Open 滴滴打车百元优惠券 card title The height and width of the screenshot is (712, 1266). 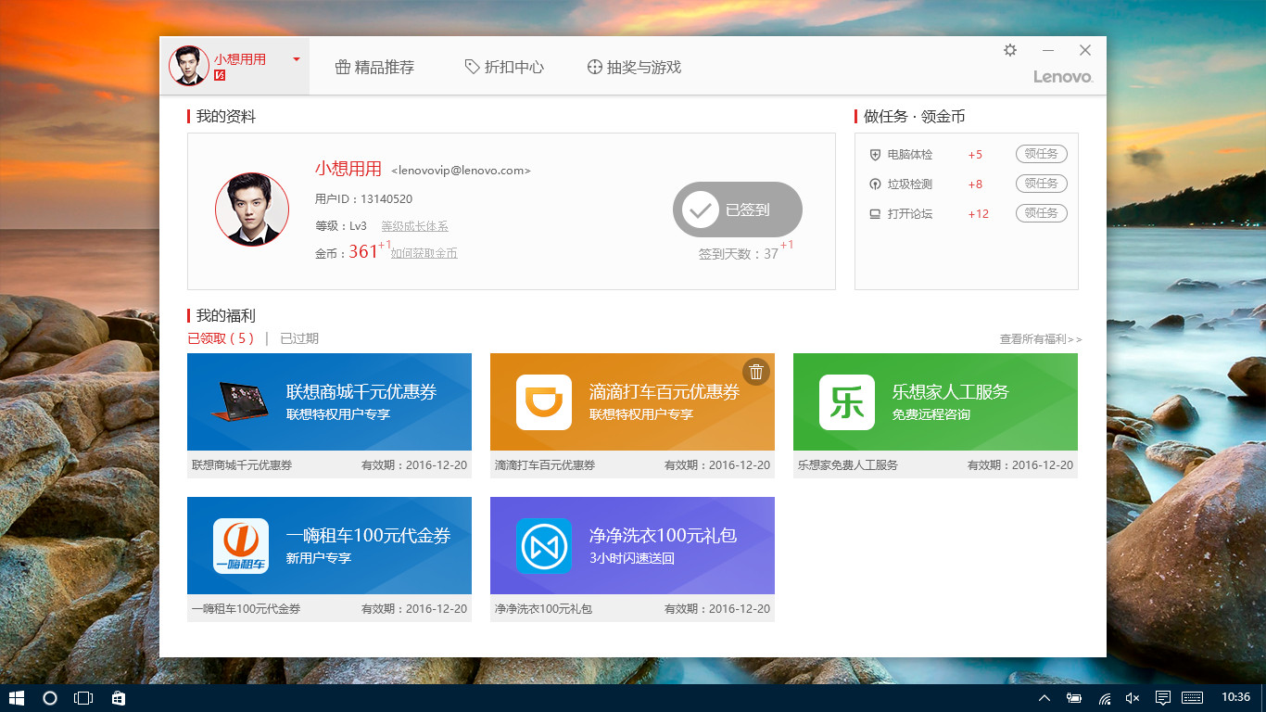click(x=665, y=392)
